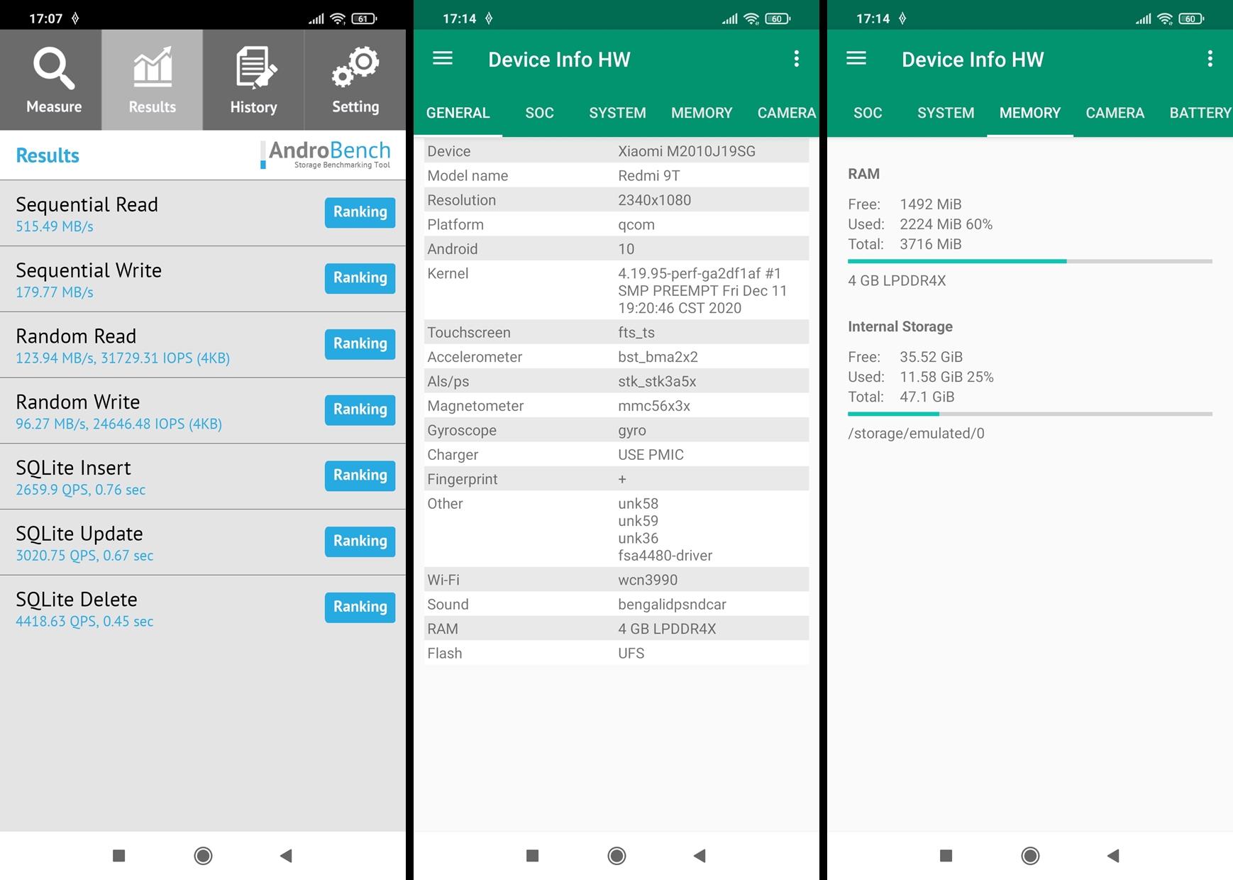Tap Ranking for SQLite Delete
This screenshot has height=880, width=1233.
pyautogui.click(x=360, y=607)
